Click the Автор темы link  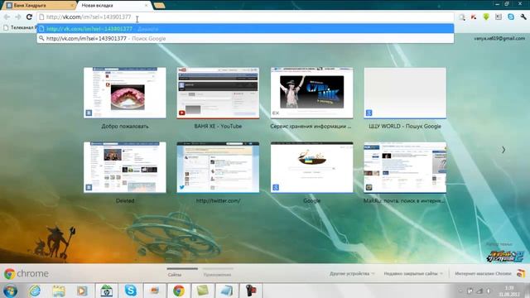499,243
